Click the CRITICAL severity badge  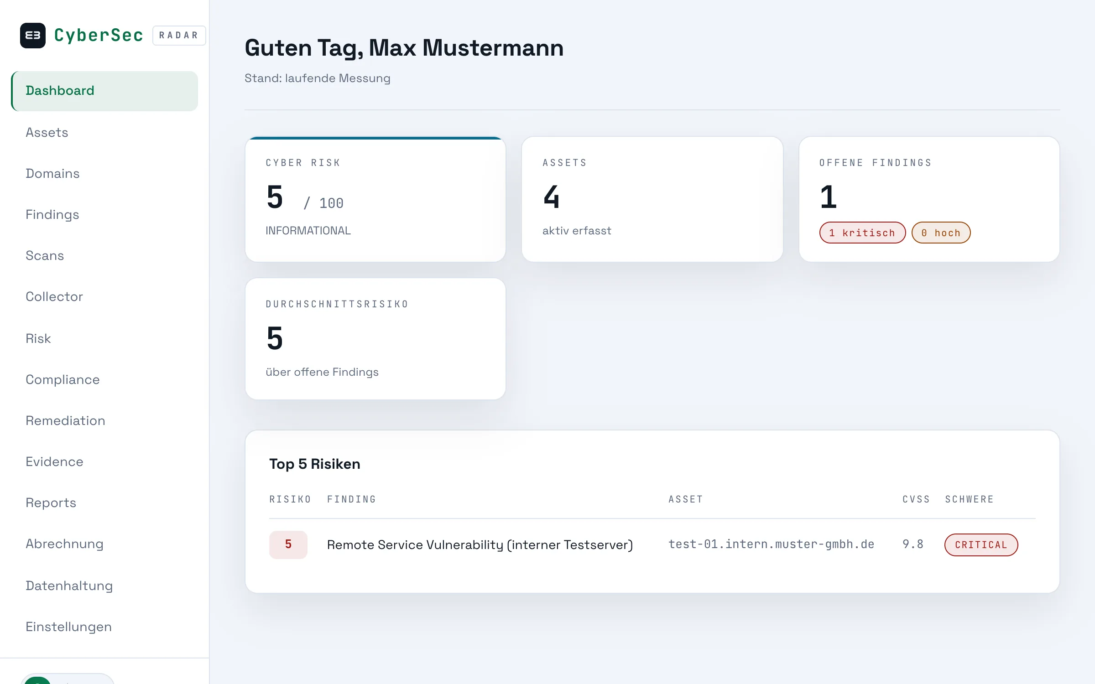981,545
